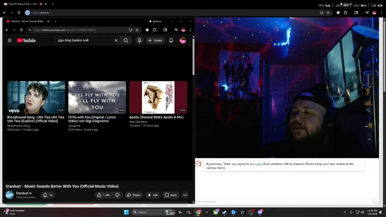Open site information icon beside YouTube URL
The image size is (386, 217).
click(30, 30)
